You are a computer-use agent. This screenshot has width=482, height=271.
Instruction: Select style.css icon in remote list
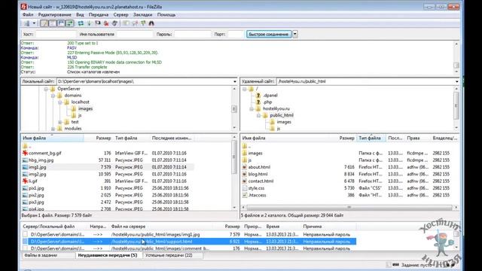244,188
